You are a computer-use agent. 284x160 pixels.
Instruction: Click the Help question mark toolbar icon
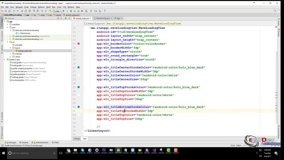(x=105, y=11)
